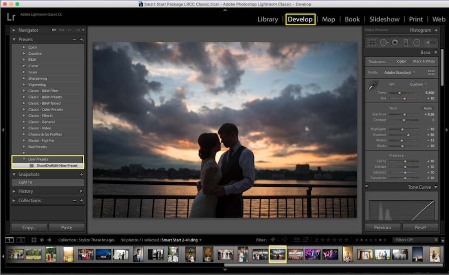Click the Previous button
Screen dimensions: 449x275
point(383,228)
